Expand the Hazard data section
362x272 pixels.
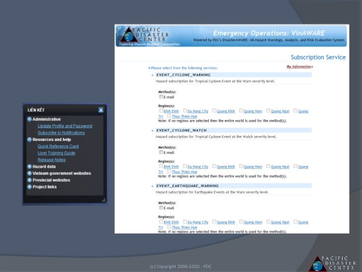point(29,166)
